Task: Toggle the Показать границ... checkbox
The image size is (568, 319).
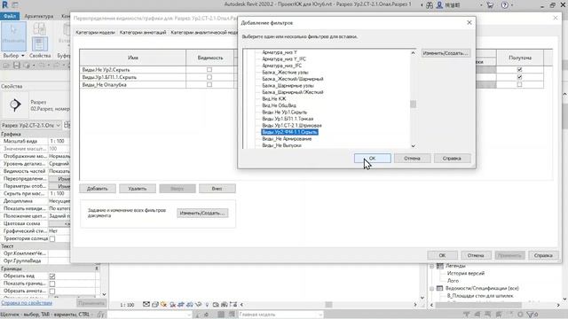Action: click(52, 284)
